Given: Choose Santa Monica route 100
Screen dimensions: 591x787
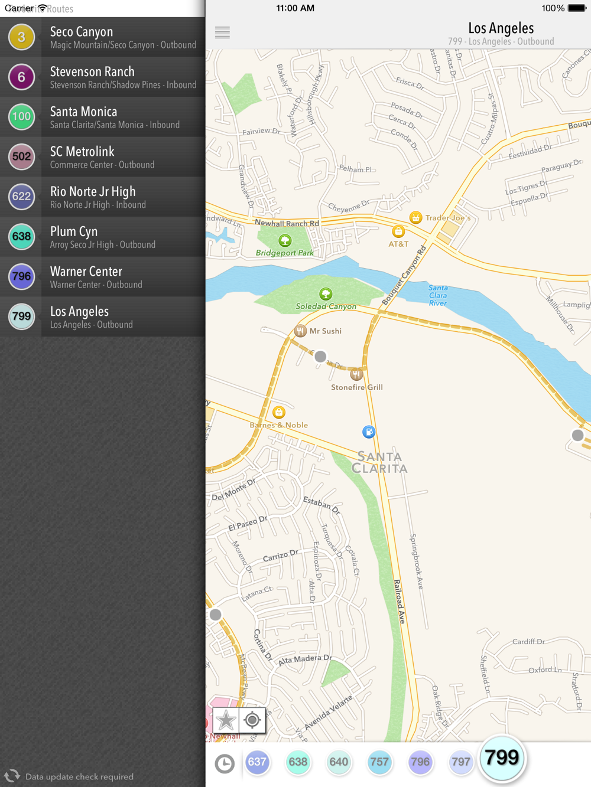Looking at the screenshot, I should [x=103, y=117].
